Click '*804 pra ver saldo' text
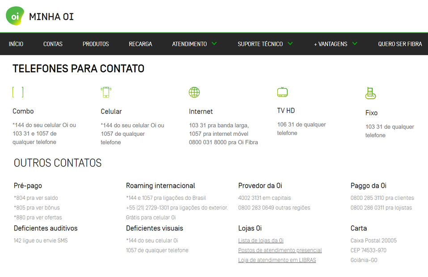 [36, 198]
